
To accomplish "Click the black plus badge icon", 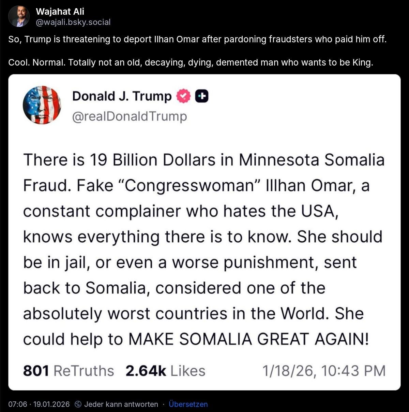I will [x=202, y=96].
